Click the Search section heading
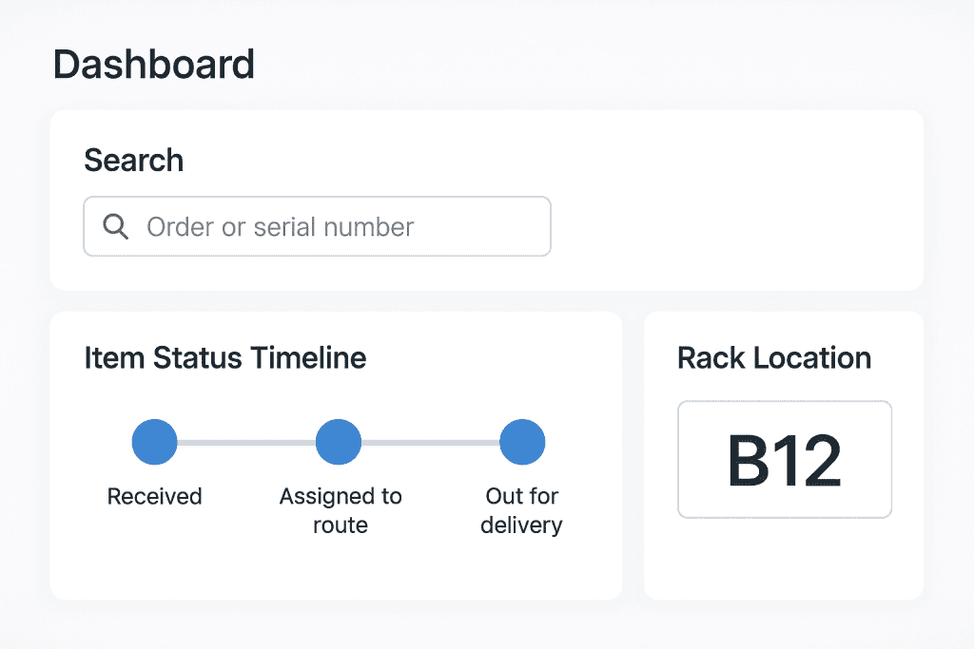974x649 pixels. (133, 161)
